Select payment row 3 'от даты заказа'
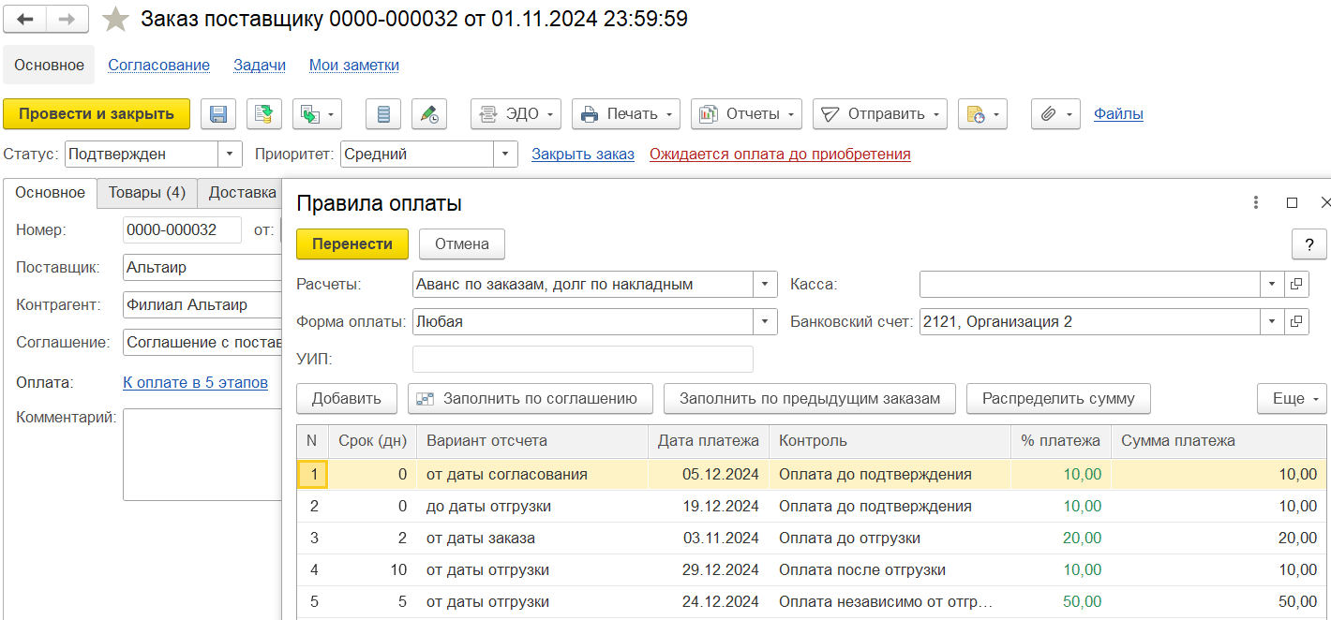Screen dimensions: 1331x620 click(x=486, y=539)
